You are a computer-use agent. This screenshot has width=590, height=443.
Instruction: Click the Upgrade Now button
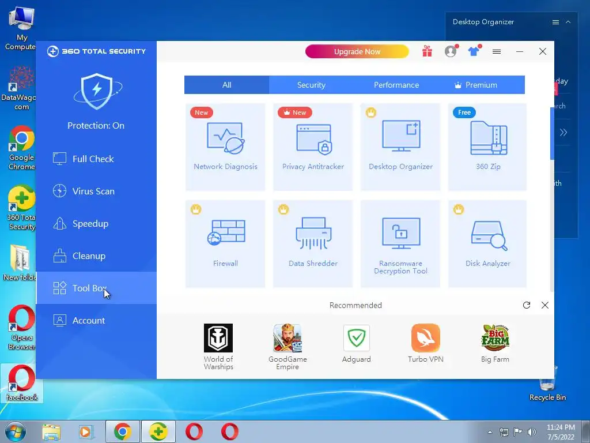click(357, 51)
